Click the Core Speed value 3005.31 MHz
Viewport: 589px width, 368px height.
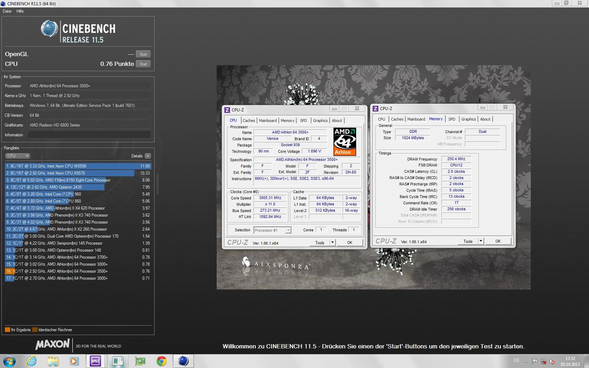tap(270, 198)
